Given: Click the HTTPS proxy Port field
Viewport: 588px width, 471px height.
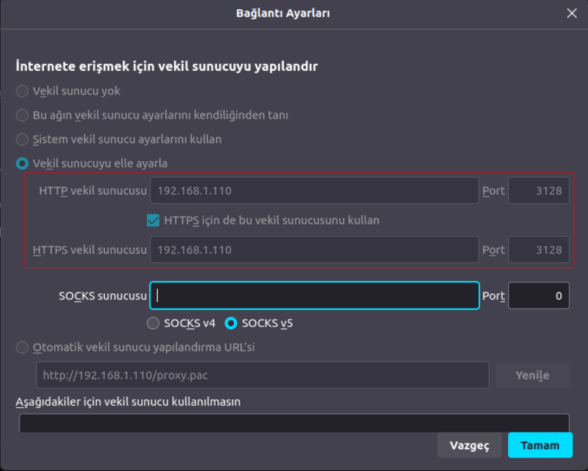Looking at the screenshot, I should pyautogui.click(x=539, y=249).
